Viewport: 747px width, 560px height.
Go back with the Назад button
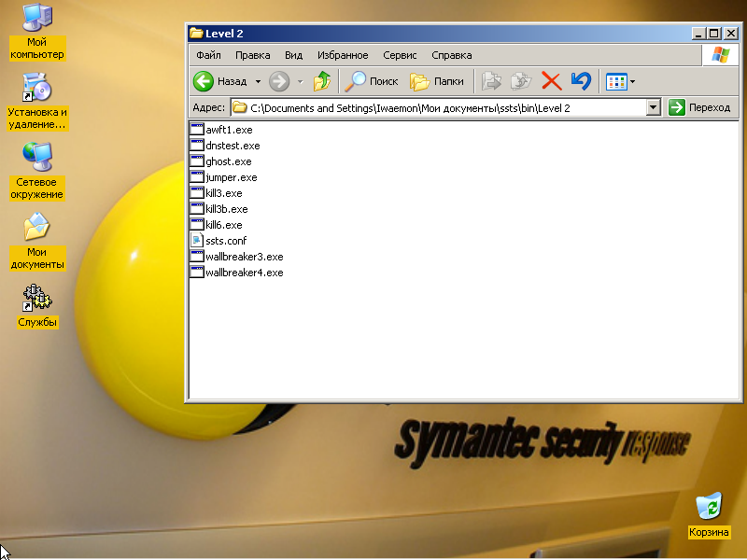coord(220,81)
